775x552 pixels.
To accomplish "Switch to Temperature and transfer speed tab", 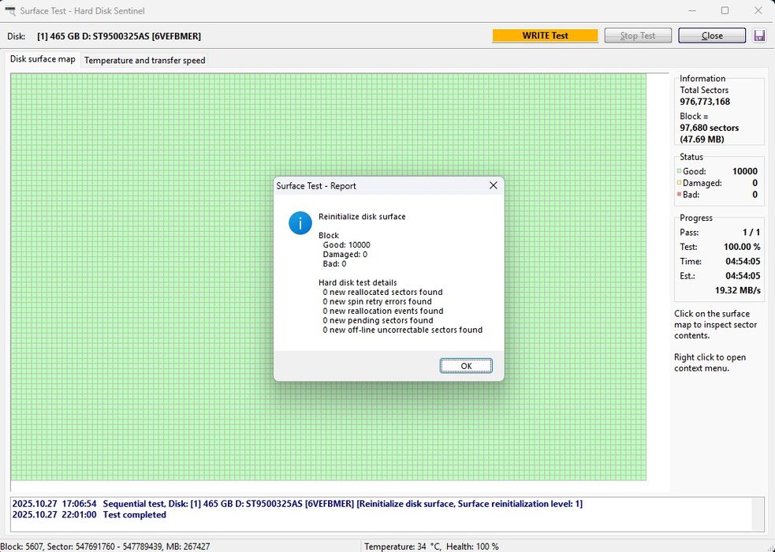I will [144, 60].
